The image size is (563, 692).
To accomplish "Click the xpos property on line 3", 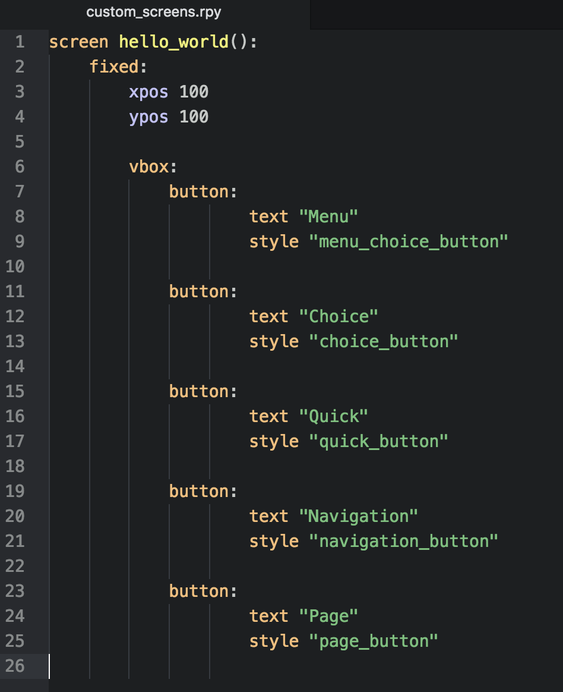I will (x=148, y=92).
